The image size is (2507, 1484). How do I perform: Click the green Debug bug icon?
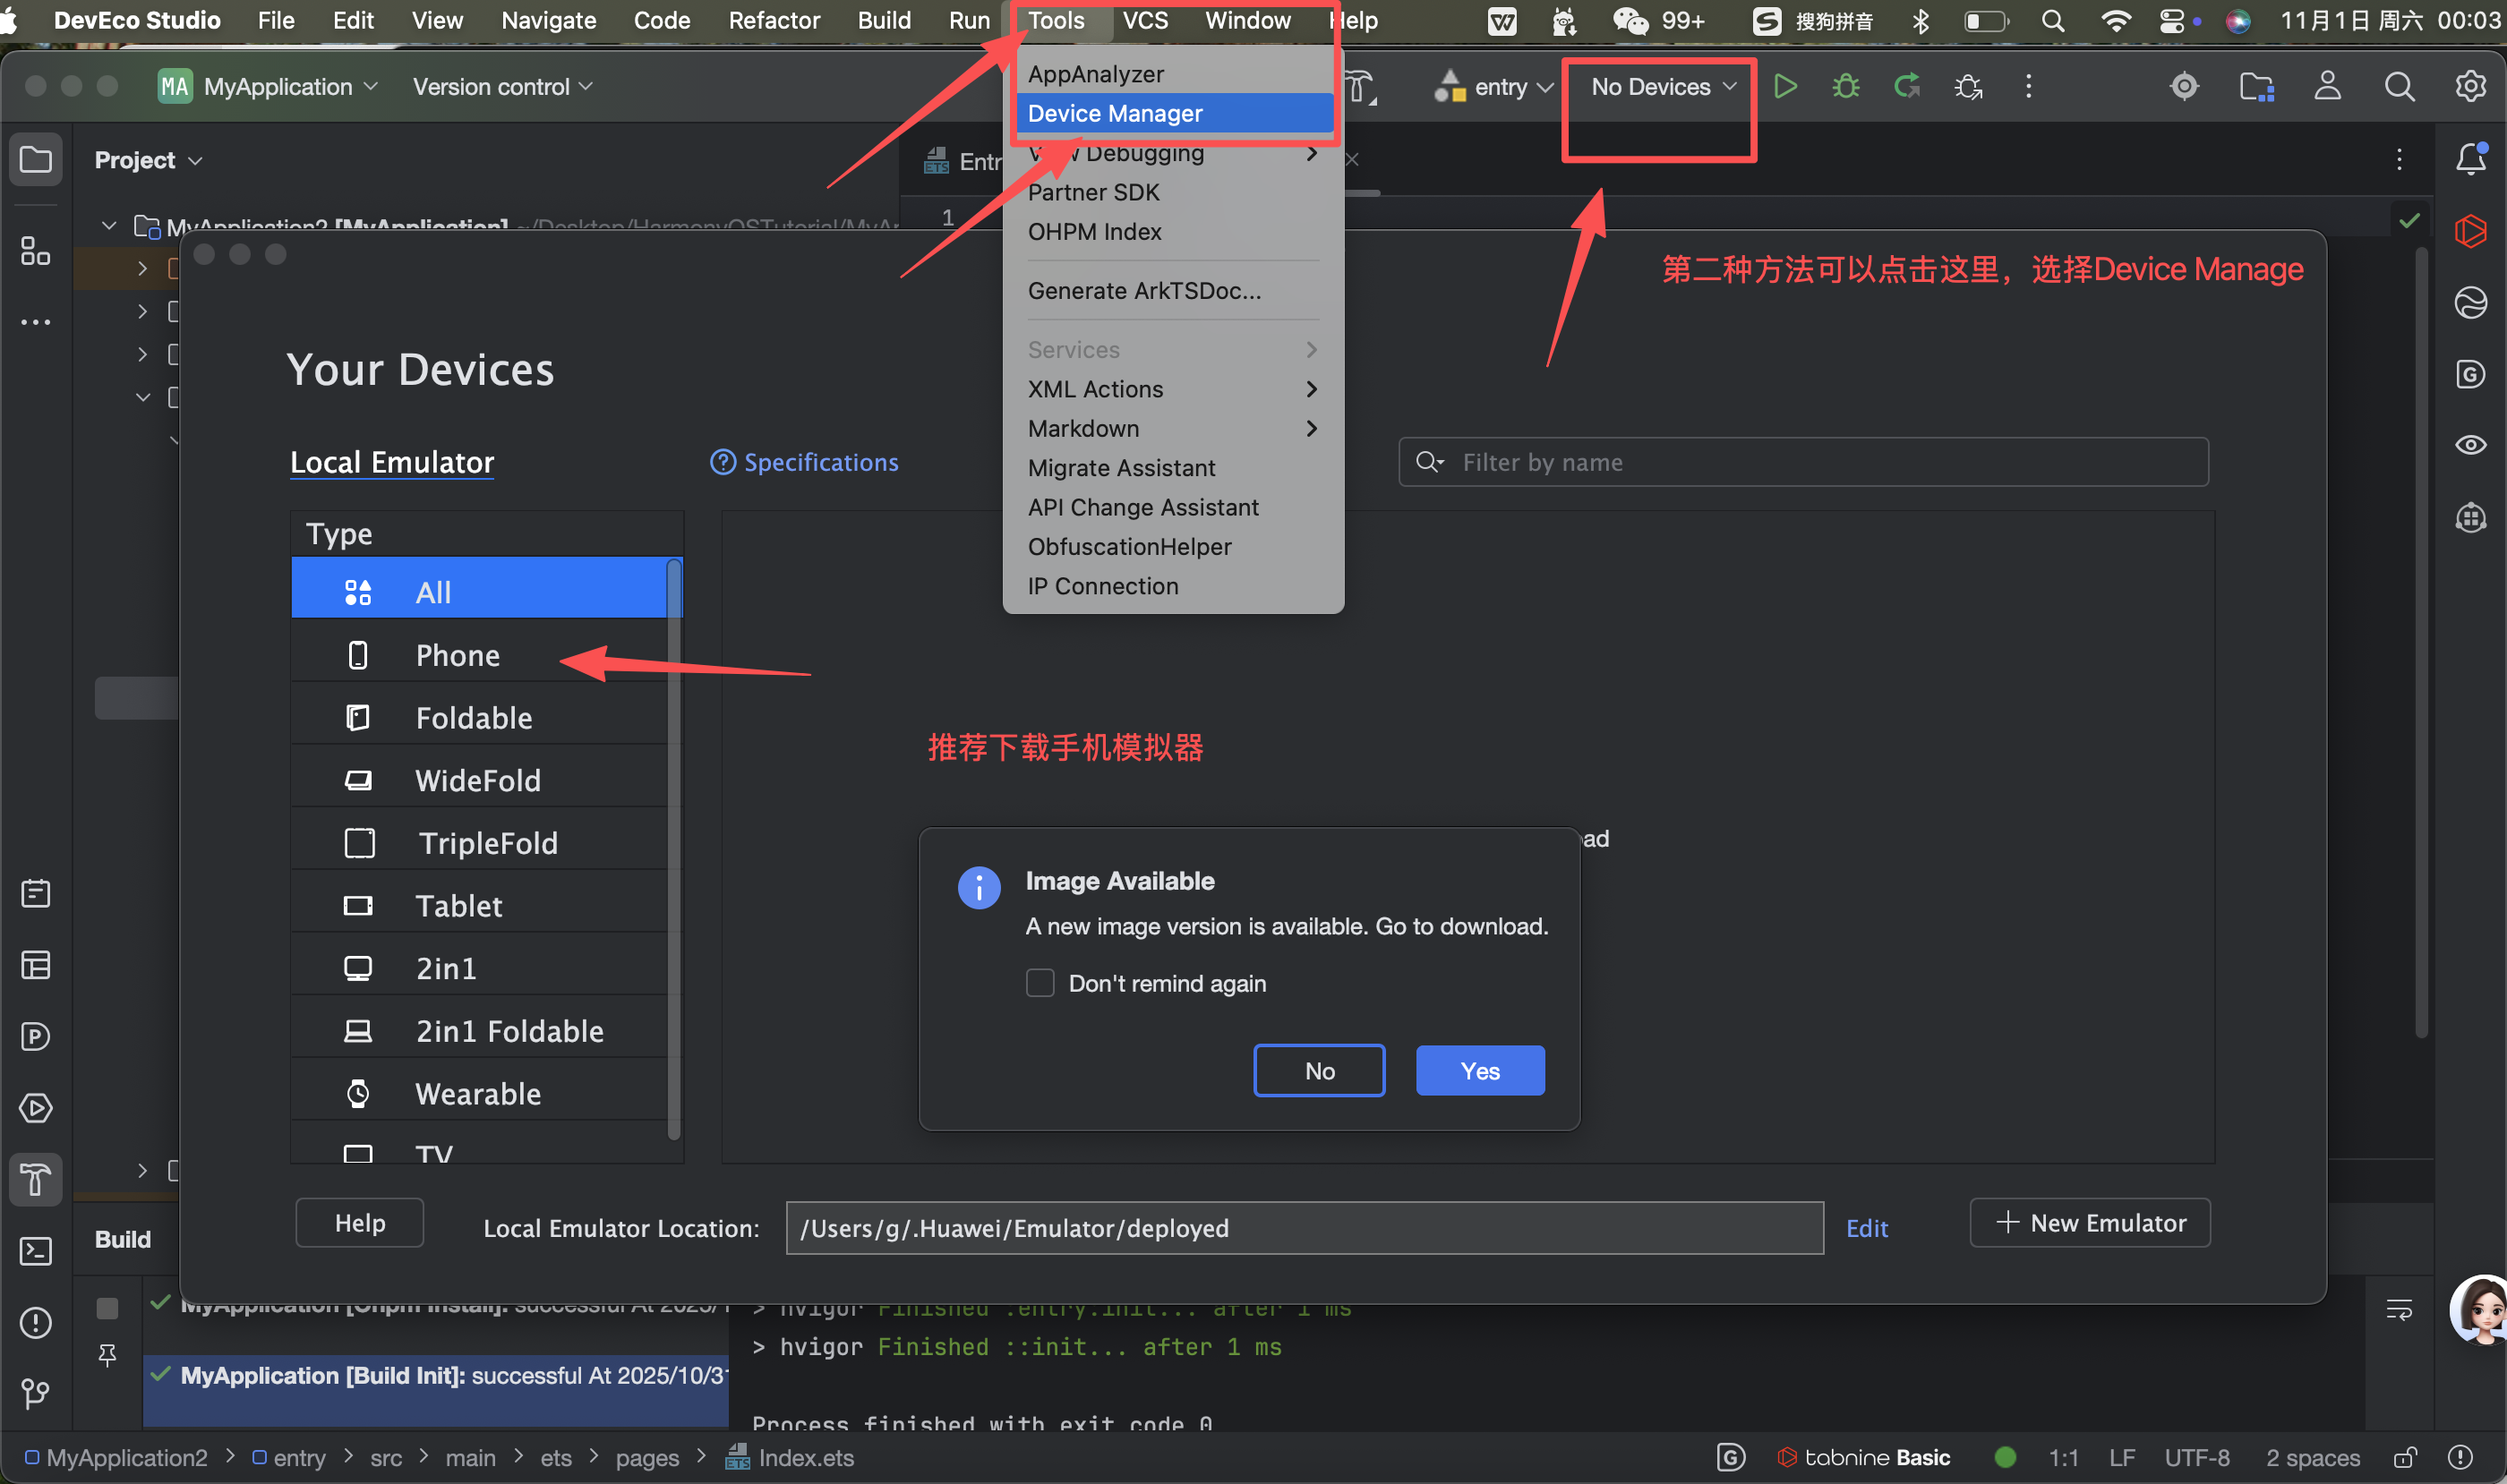coord(1845,87)
